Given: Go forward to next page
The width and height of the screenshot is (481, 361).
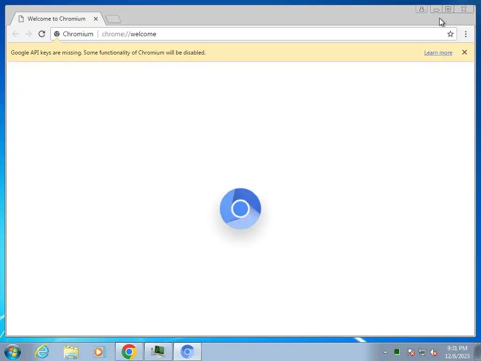Looking at the screenshot, I should [29, 34].
